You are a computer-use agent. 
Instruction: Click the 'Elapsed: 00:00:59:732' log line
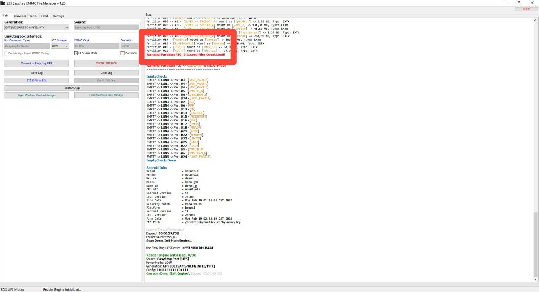point(163,233)
